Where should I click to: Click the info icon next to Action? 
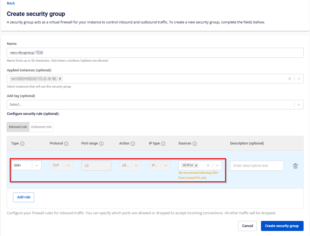[133, 144]
